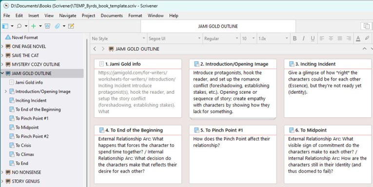Screen dimensions: 373x187
Task: Toggle Bold formatting
Action: (x=294, y=39)
